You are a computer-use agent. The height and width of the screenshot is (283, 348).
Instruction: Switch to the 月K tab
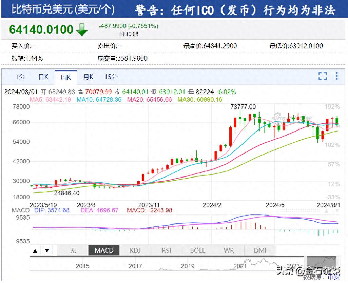88,77
